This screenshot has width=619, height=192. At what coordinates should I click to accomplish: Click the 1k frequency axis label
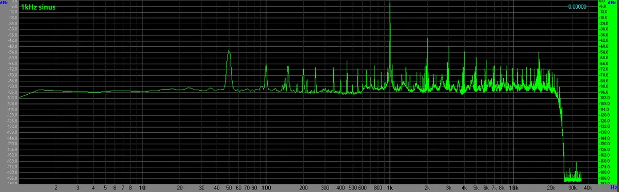390,188
